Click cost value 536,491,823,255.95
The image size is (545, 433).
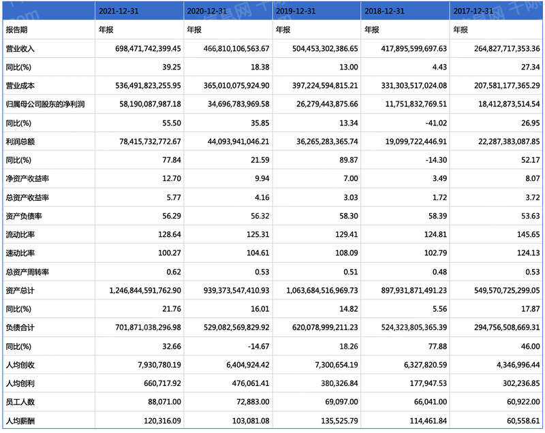pos(148,86)
